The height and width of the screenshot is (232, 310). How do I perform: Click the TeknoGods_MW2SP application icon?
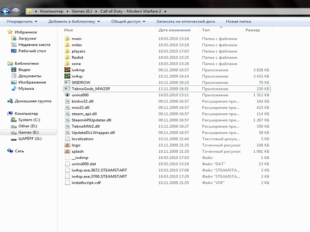[x=67, y=89]
